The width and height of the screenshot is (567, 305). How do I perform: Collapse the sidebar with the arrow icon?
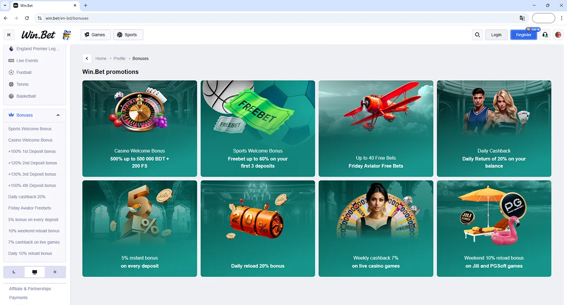tap(9, 35)
